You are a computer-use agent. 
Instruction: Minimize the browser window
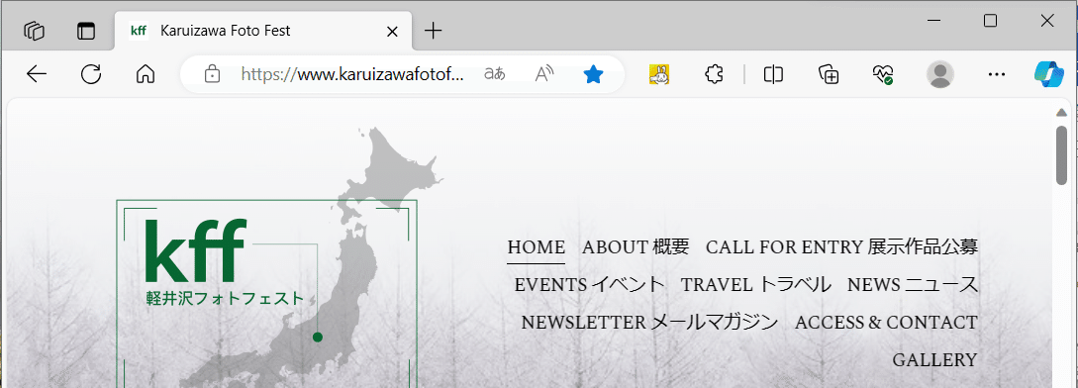(x=932, y=21)
